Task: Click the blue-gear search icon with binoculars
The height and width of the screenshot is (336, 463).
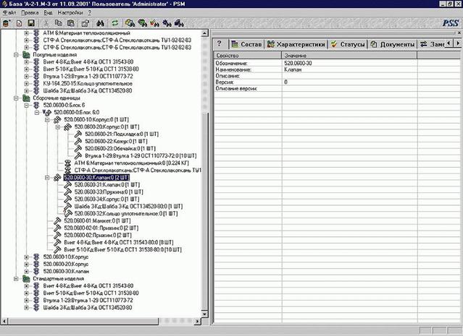Action: [167, 23]
